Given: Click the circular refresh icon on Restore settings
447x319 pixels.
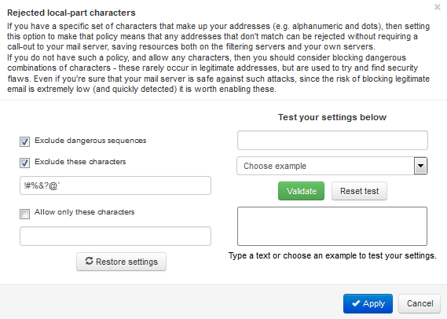Looking at the screenshot, I should coord(90,261).
